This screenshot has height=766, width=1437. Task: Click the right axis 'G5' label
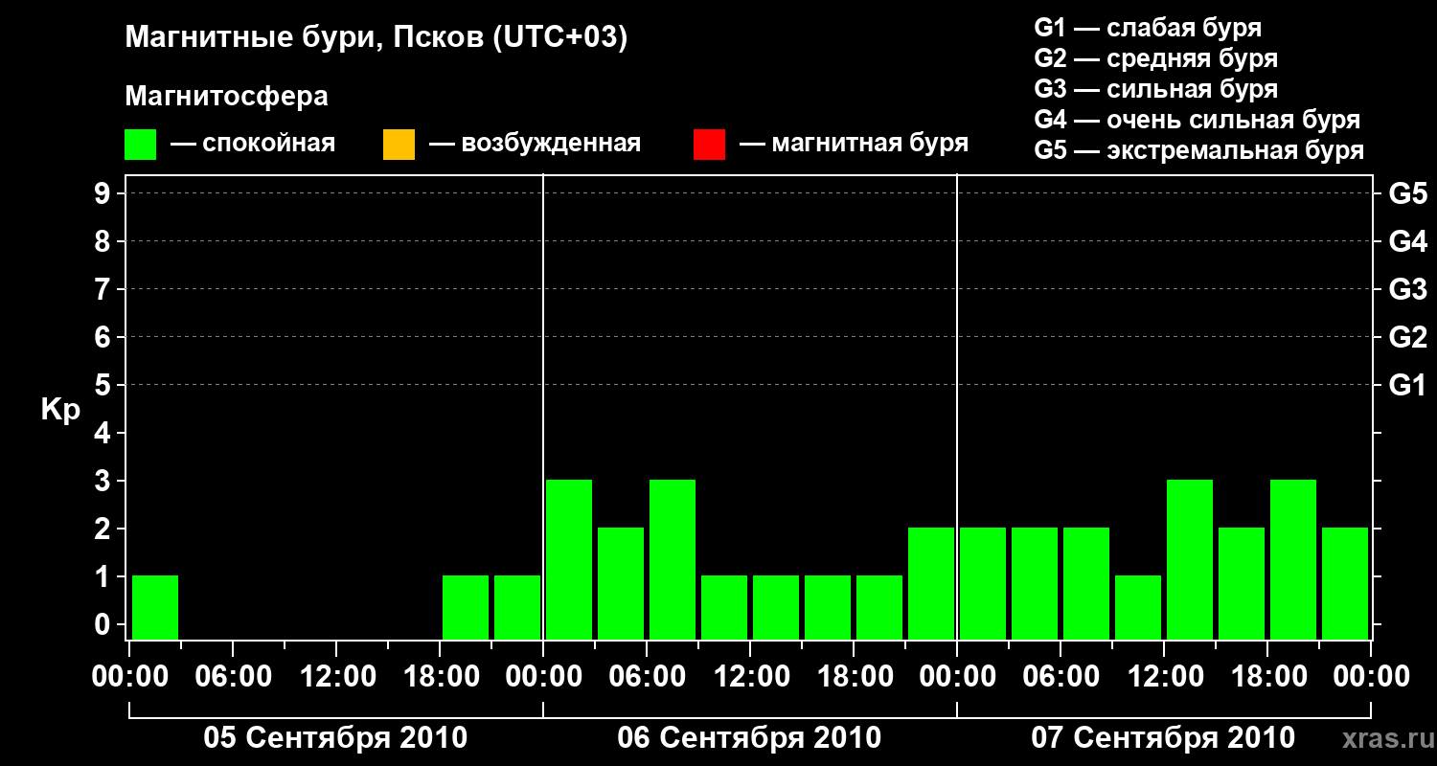(1408, 194)
